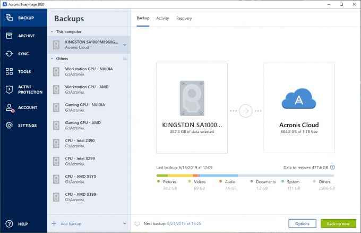Image resolution: width=361 pixels, height=233 pixels.
Task: Click disk icon of KINGSTON SA1000M8960G backup
Action: point(56,45)
